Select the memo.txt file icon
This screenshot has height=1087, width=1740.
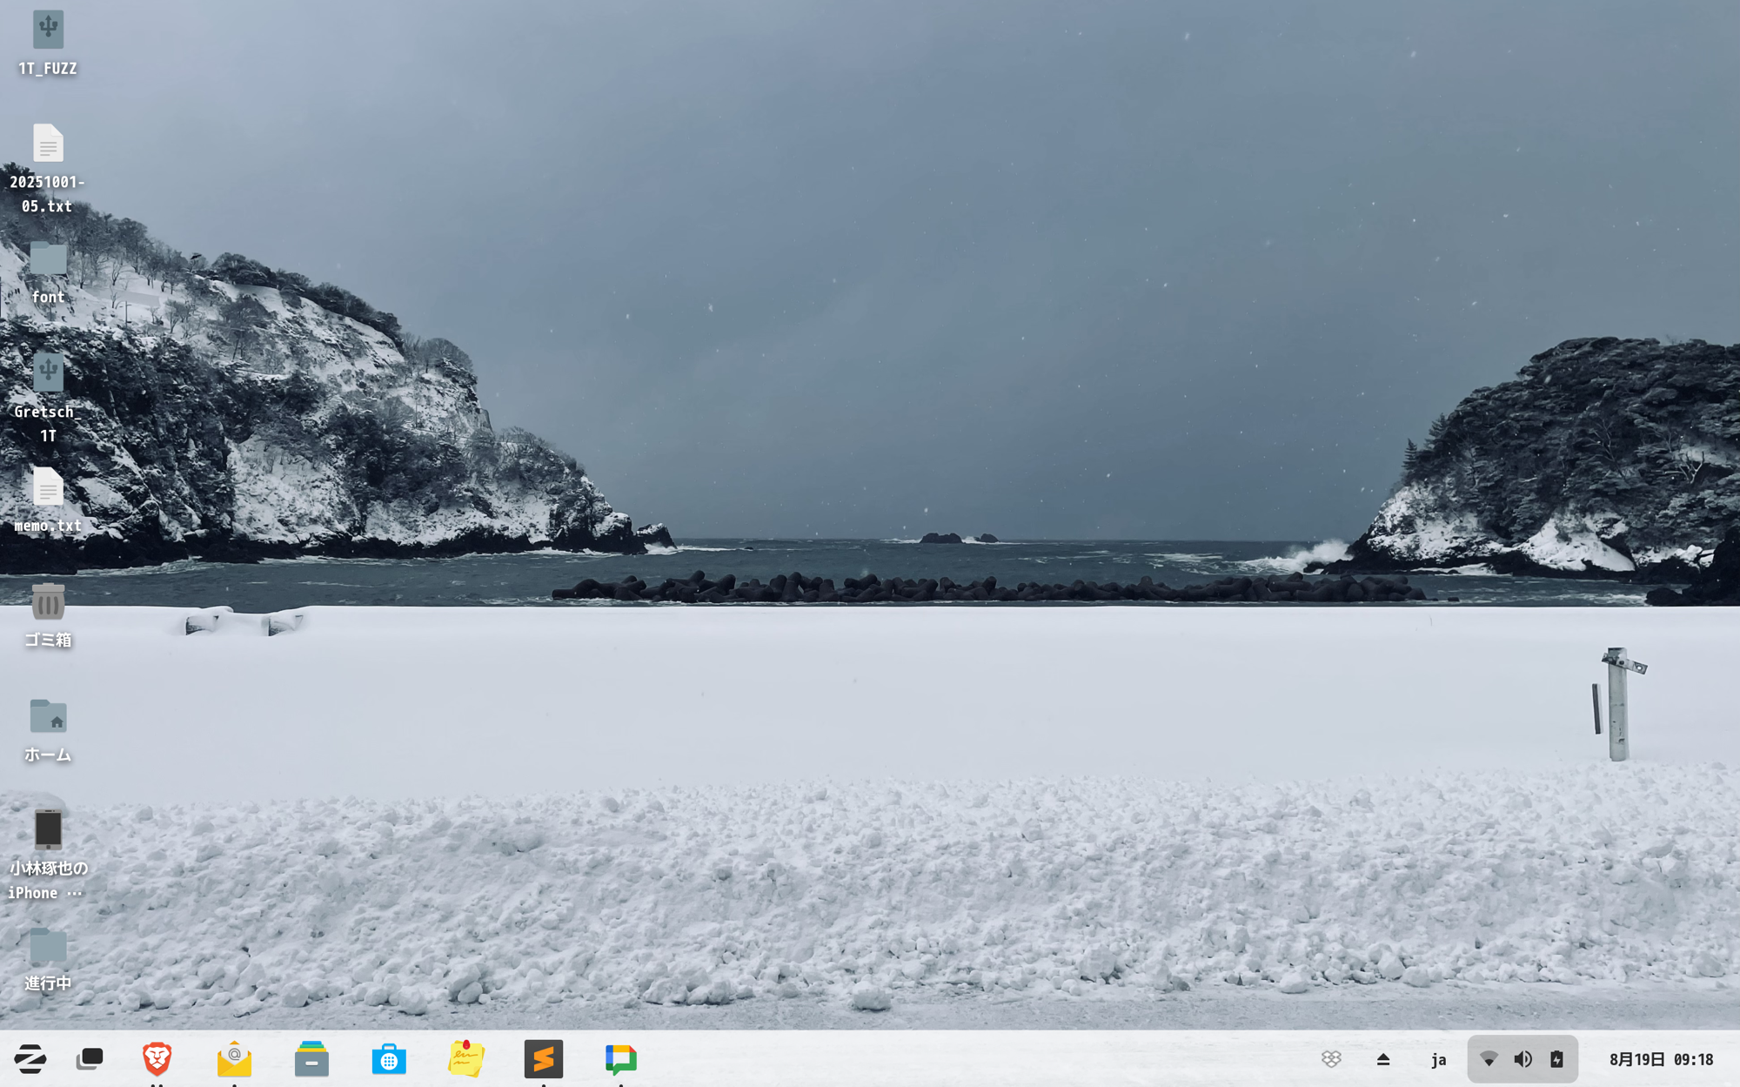coord(48,487)
